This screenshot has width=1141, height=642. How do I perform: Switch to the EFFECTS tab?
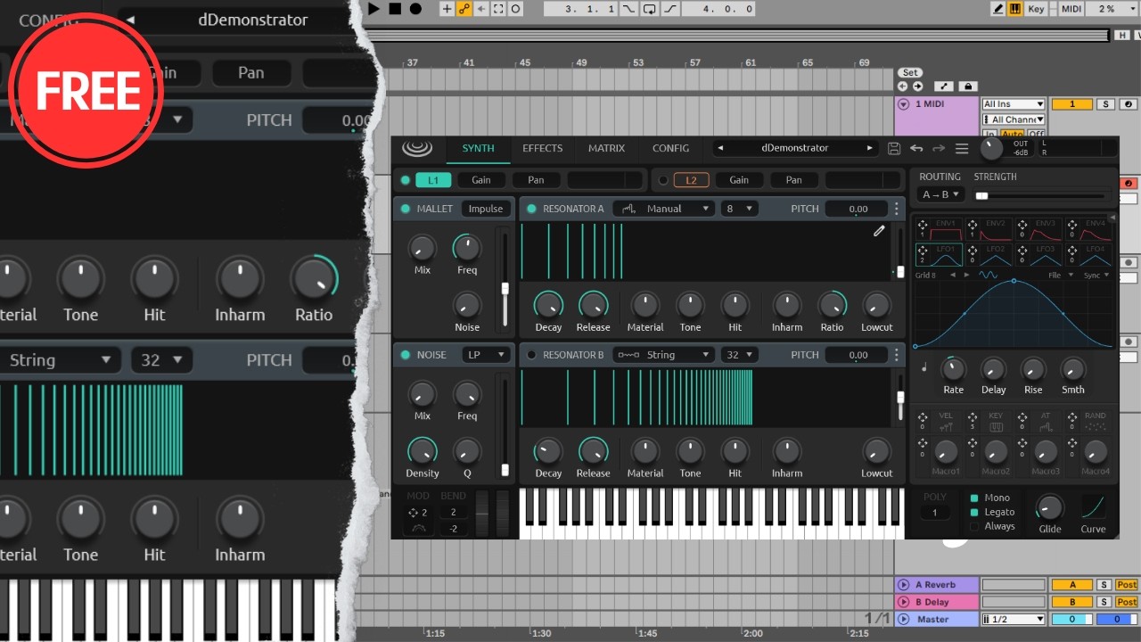[543, 148]
